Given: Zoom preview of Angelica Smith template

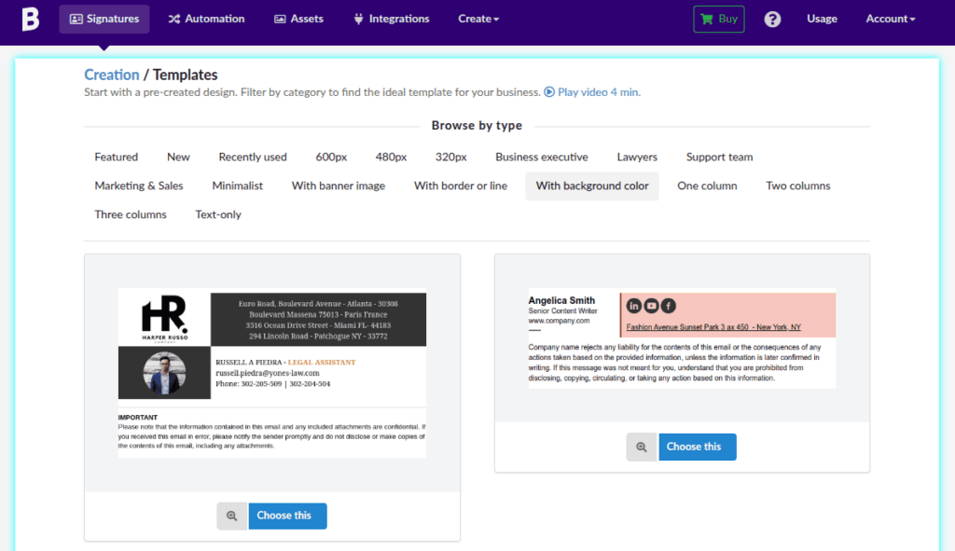Looking at the screenshot, I should point(642,447).
